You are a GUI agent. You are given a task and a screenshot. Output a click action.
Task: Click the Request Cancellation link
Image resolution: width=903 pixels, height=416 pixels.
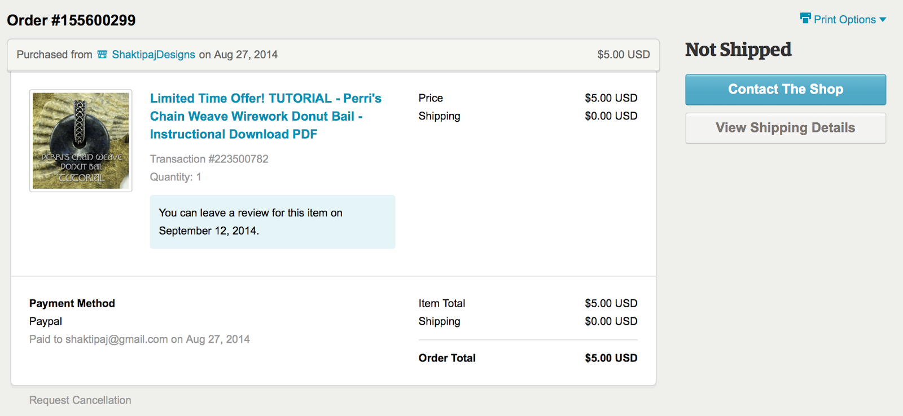80,400
